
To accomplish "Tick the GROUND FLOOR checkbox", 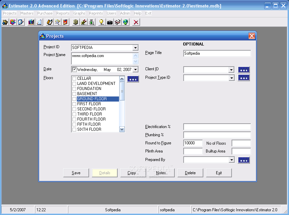I will click(x=74, y=99).
